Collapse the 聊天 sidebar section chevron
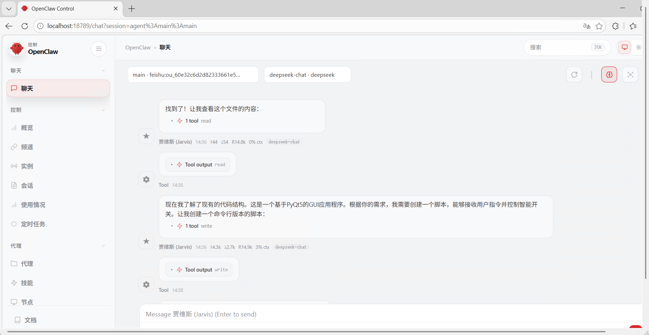 click(x=103, y=71)
